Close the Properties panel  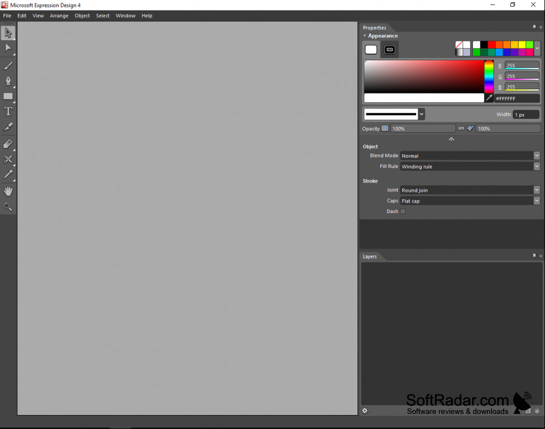(541, 27)
